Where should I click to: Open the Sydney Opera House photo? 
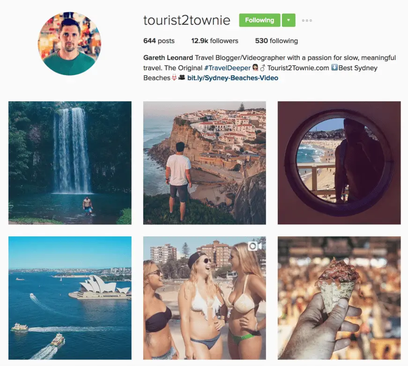tap(70, 298)
